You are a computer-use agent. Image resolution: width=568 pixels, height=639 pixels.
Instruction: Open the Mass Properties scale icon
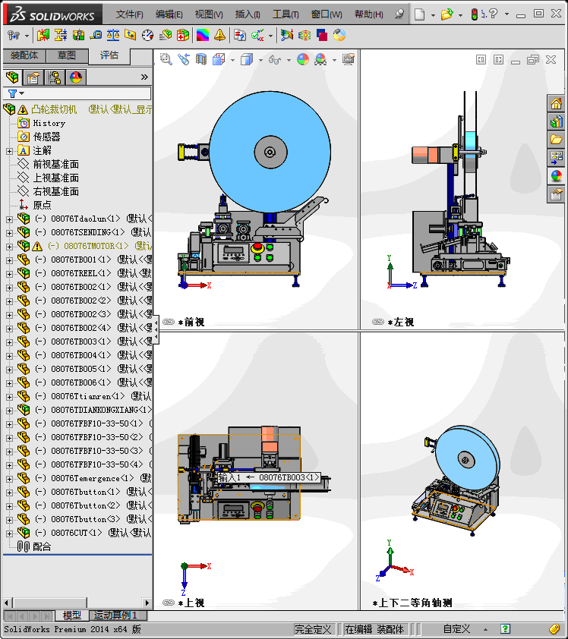pyautogui.click(x=113, y=36)
